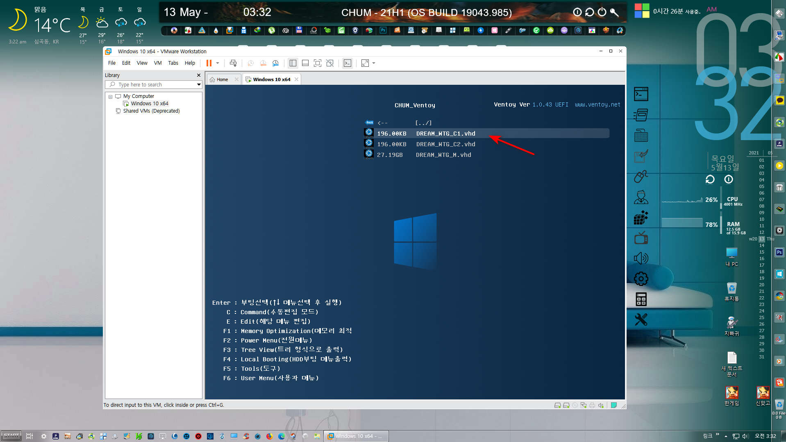Open the 휴지통 recycle bin desktop icon

pos(731,292)
